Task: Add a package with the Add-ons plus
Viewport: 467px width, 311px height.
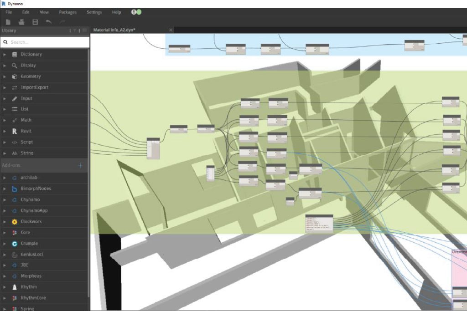Action: 80,165
